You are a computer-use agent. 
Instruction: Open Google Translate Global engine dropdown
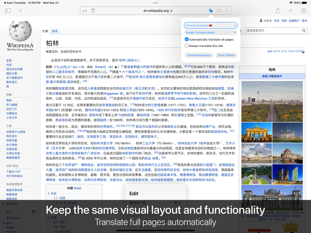211,32
